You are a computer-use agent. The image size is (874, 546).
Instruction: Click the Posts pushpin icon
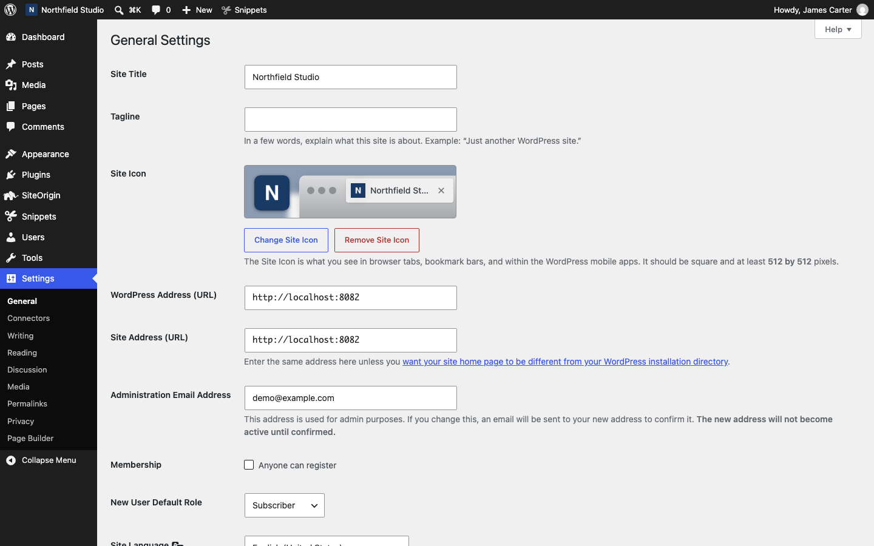[x=11, y=64]
